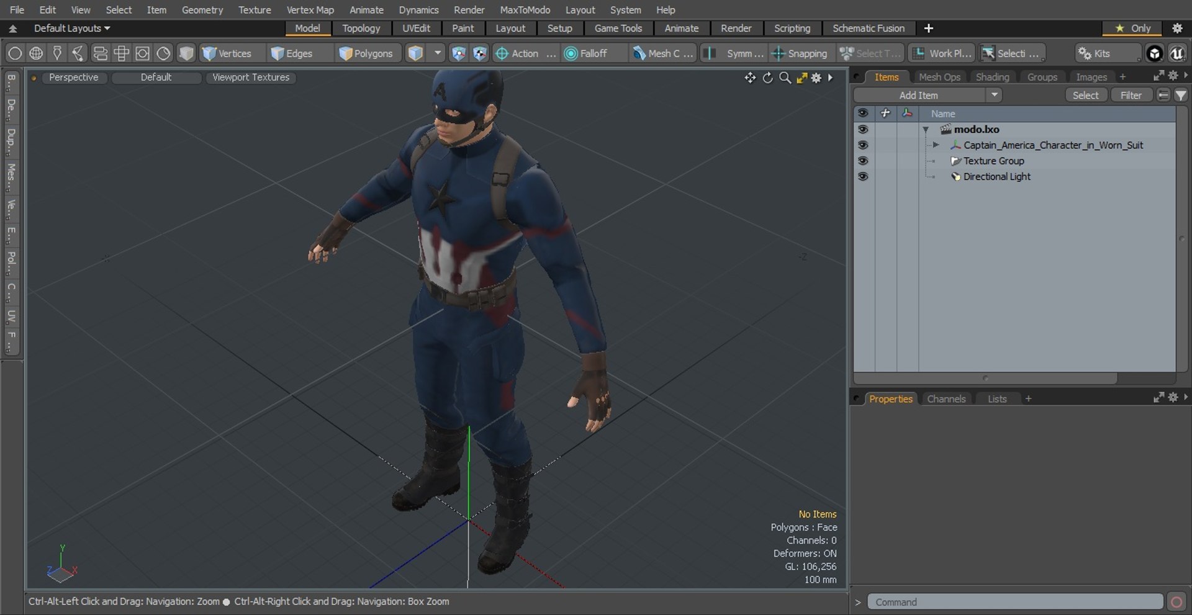Click the Filter button in Items panel
Screen dimensions: 1192x615
click(x=1131, y=95)
